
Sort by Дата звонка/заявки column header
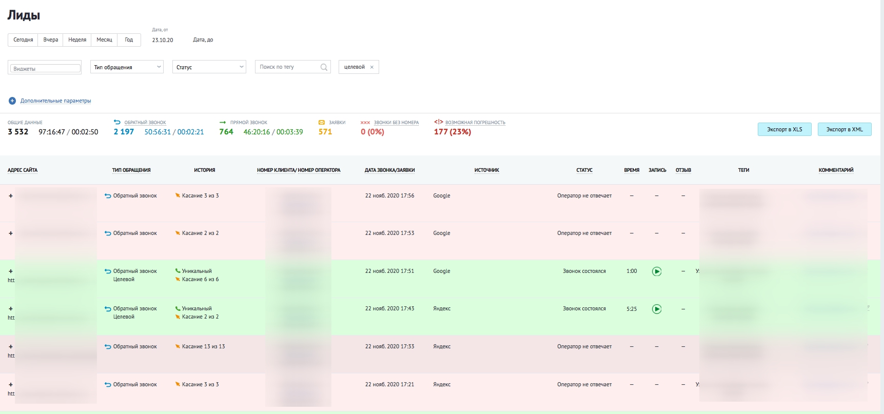click(x=390, y=170)
